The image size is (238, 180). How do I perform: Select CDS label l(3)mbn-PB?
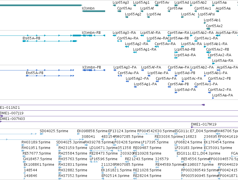click(92, 67)
